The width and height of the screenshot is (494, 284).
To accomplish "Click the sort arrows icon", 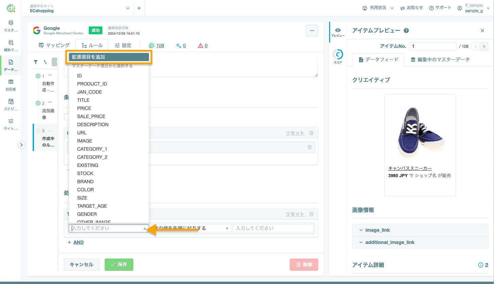I will [x=45, y=62].
